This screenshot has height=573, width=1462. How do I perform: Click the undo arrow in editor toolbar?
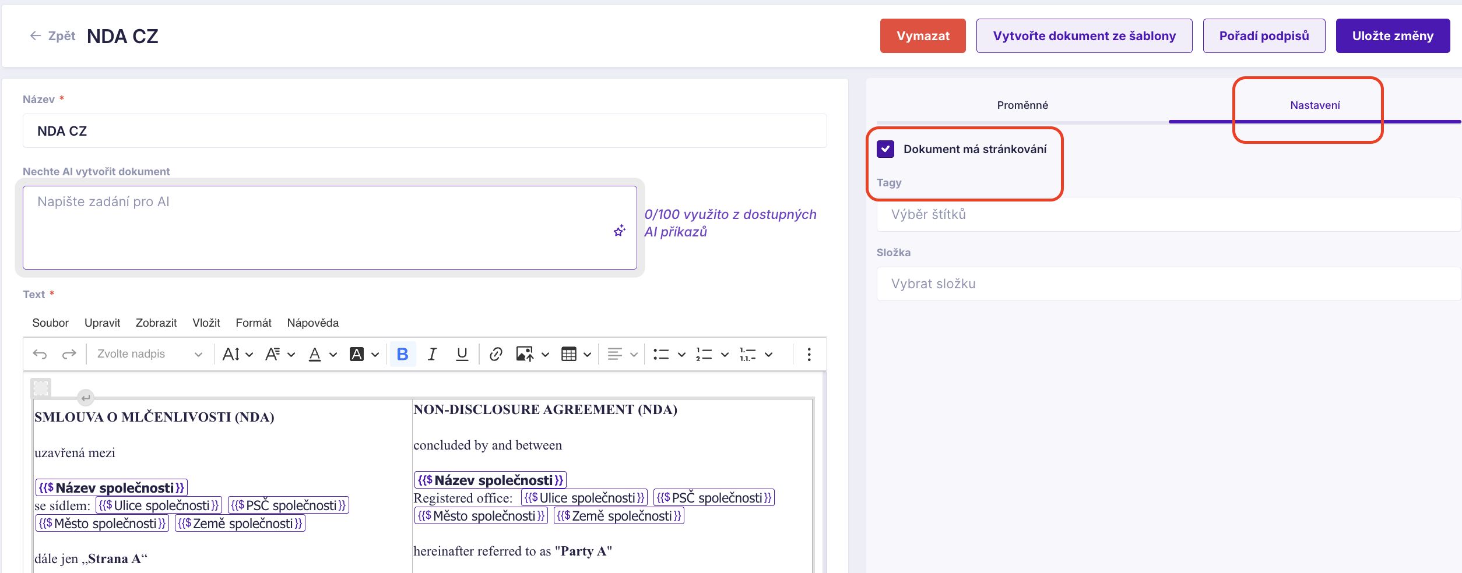40,354
